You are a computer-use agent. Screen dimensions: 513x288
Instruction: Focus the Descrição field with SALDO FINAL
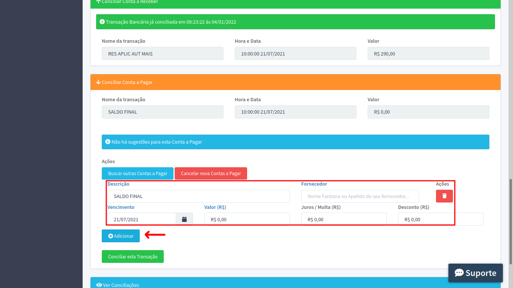click(x=198, y=196)
